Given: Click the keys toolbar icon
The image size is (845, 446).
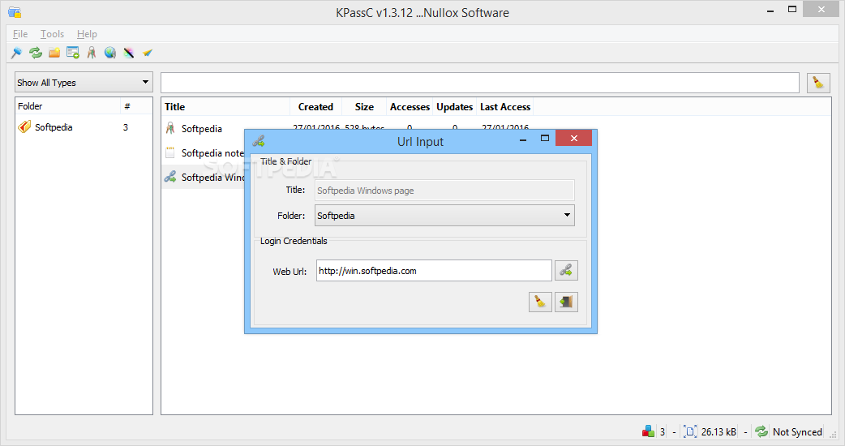Looking at the screenshot, I should pyautogui.click(x=92, y=53).
